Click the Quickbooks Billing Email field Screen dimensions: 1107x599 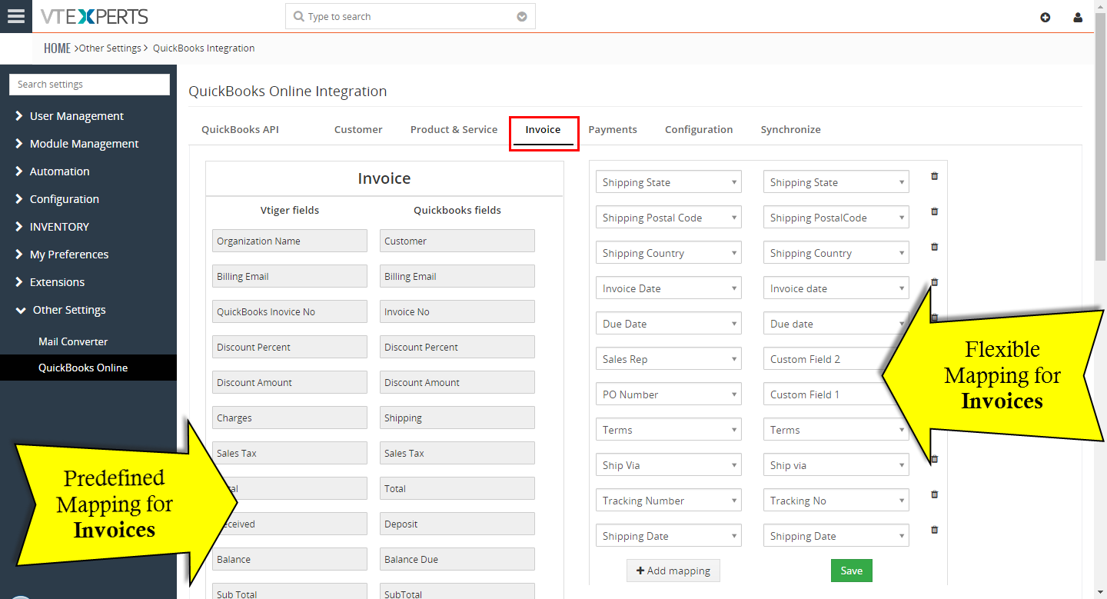[457, 276]
